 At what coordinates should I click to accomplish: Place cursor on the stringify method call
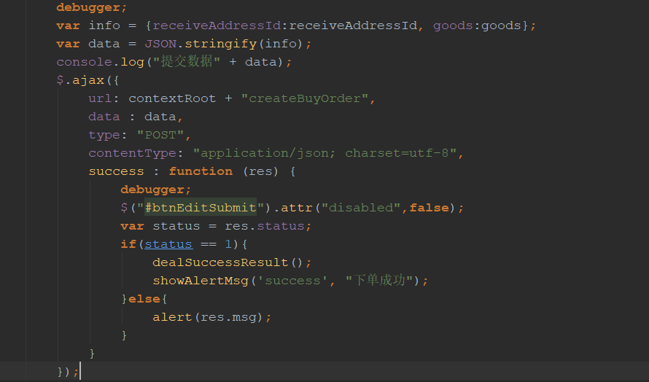click(x=220, y=44)
